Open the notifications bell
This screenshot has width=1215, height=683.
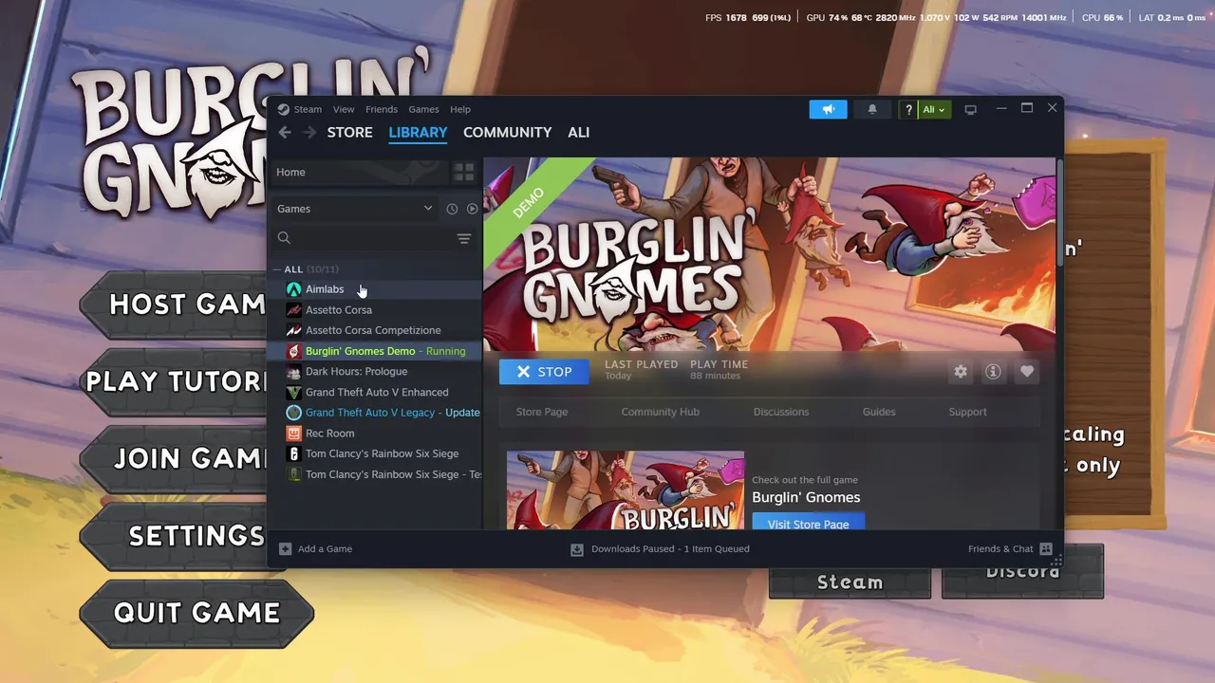[872, 109]
